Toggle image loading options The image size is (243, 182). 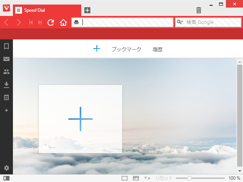click(x=136, y=178)
